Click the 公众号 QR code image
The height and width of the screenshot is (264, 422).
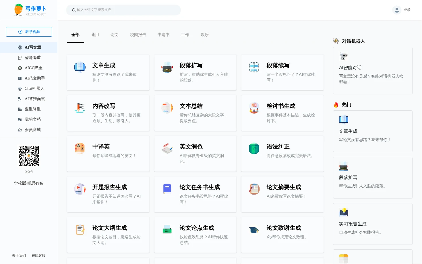click(x=29, y=156)
